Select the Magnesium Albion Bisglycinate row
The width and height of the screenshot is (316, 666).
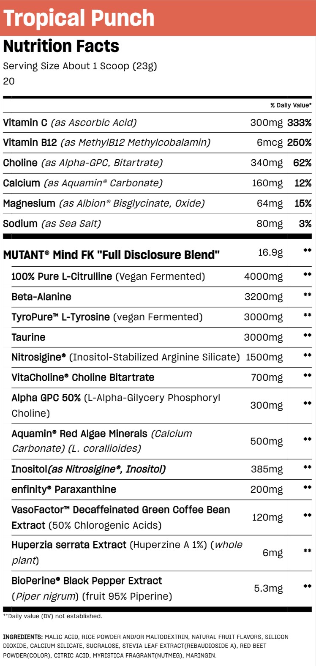point(157,204)
